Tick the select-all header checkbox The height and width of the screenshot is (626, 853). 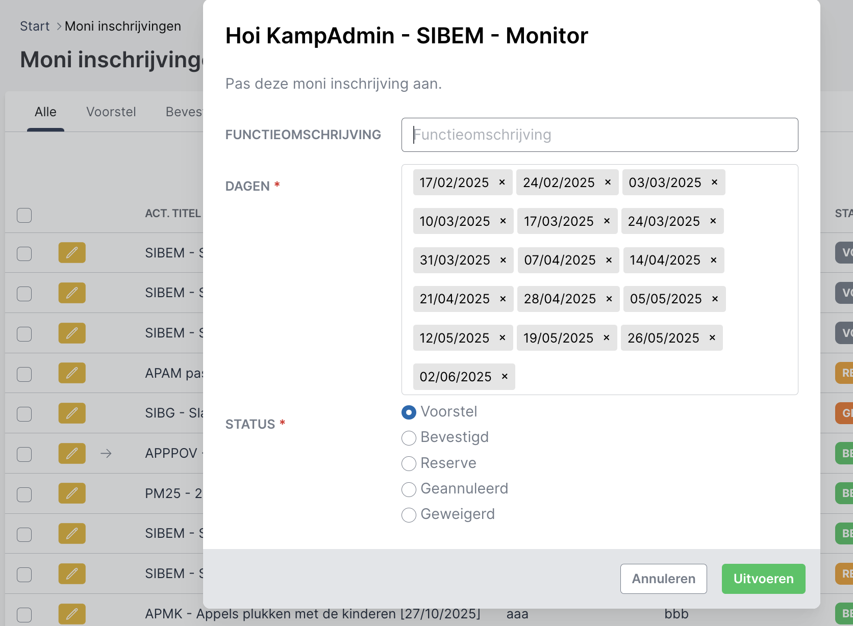pyautogui.click(x=24, y=215)
